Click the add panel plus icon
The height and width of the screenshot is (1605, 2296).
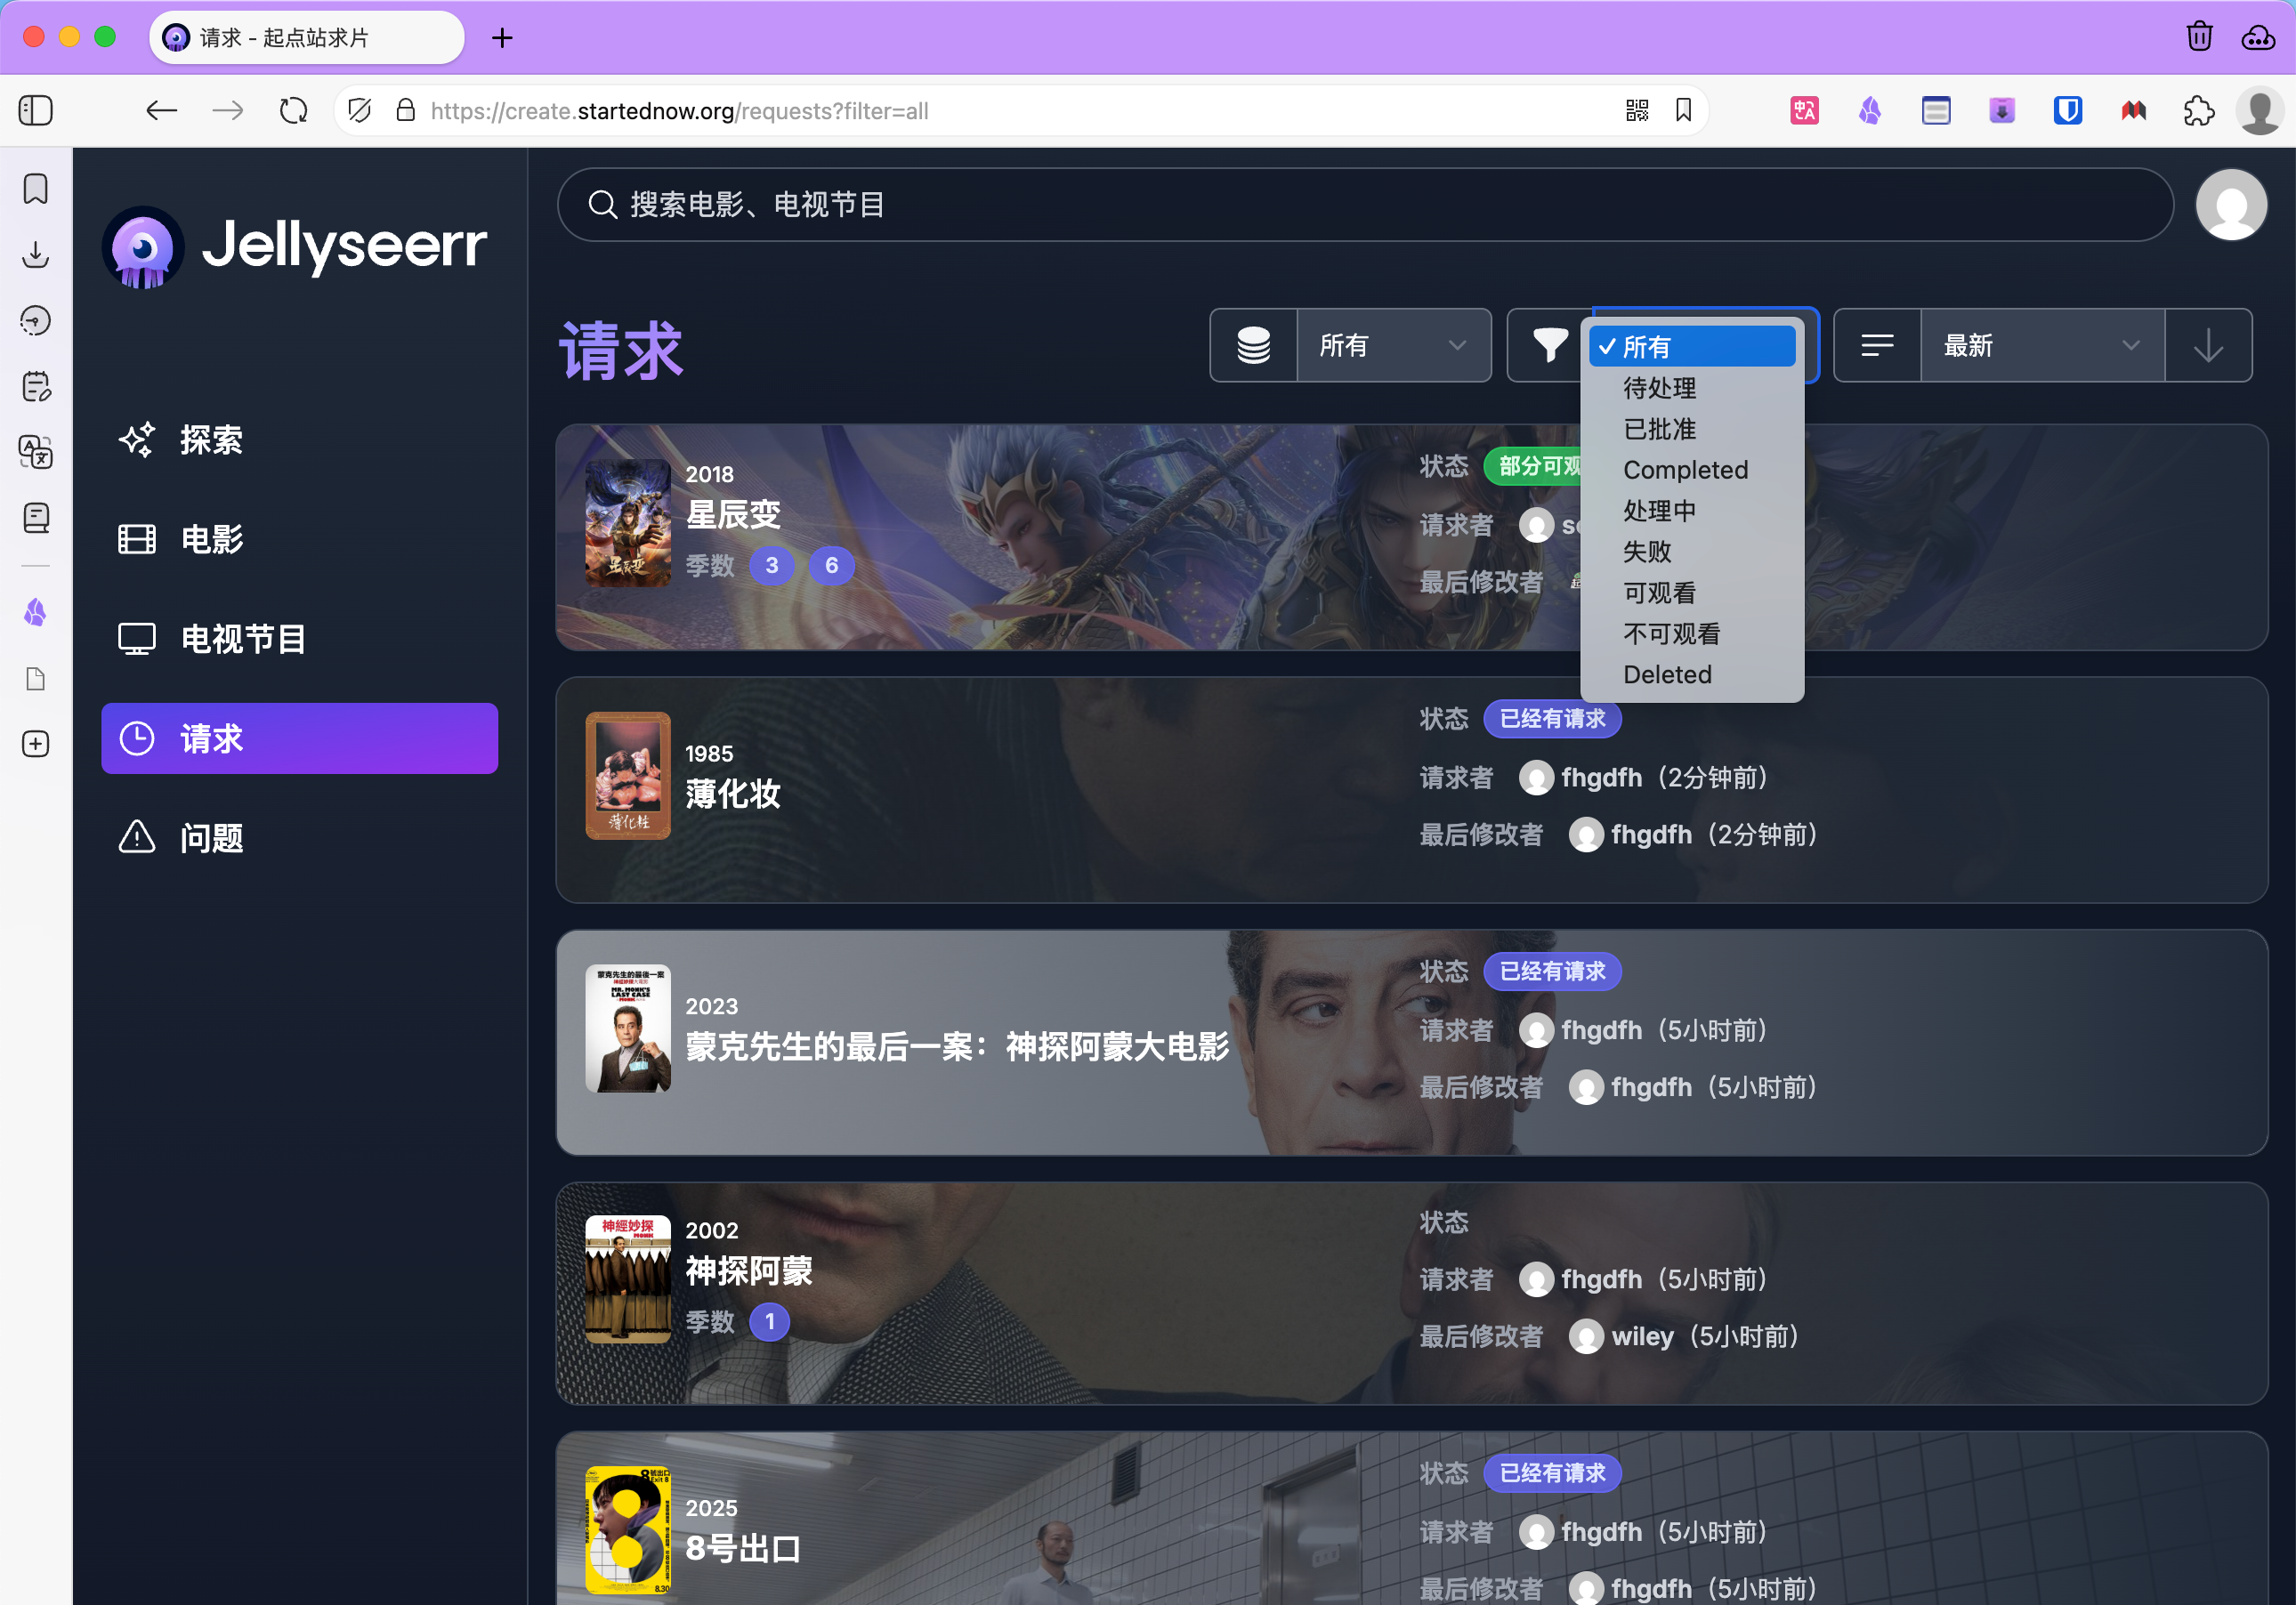pyautogui.click(x=36, y=744)
